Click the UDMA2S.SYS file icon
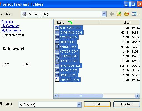 (x=57, y=70)
